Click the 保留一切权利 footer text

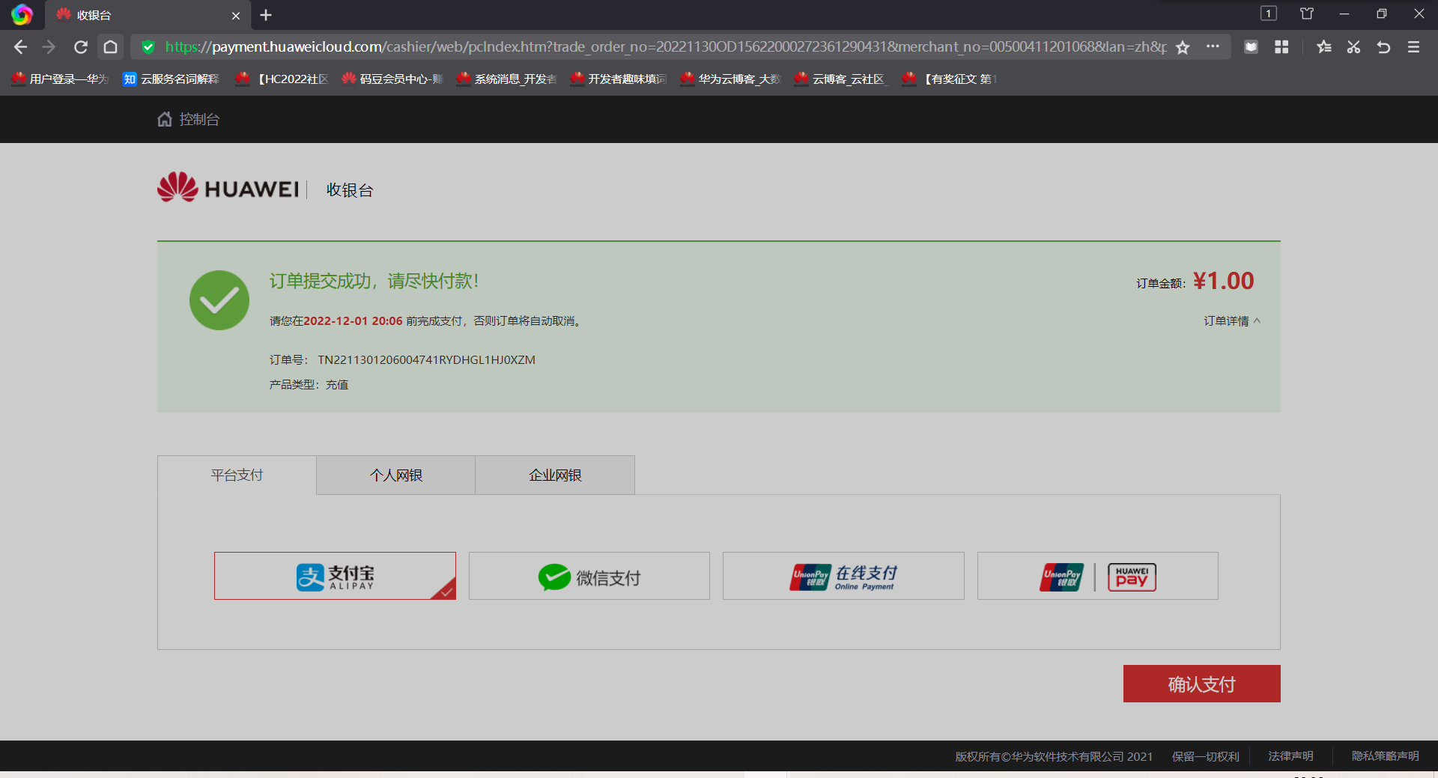pos(1206,756)
